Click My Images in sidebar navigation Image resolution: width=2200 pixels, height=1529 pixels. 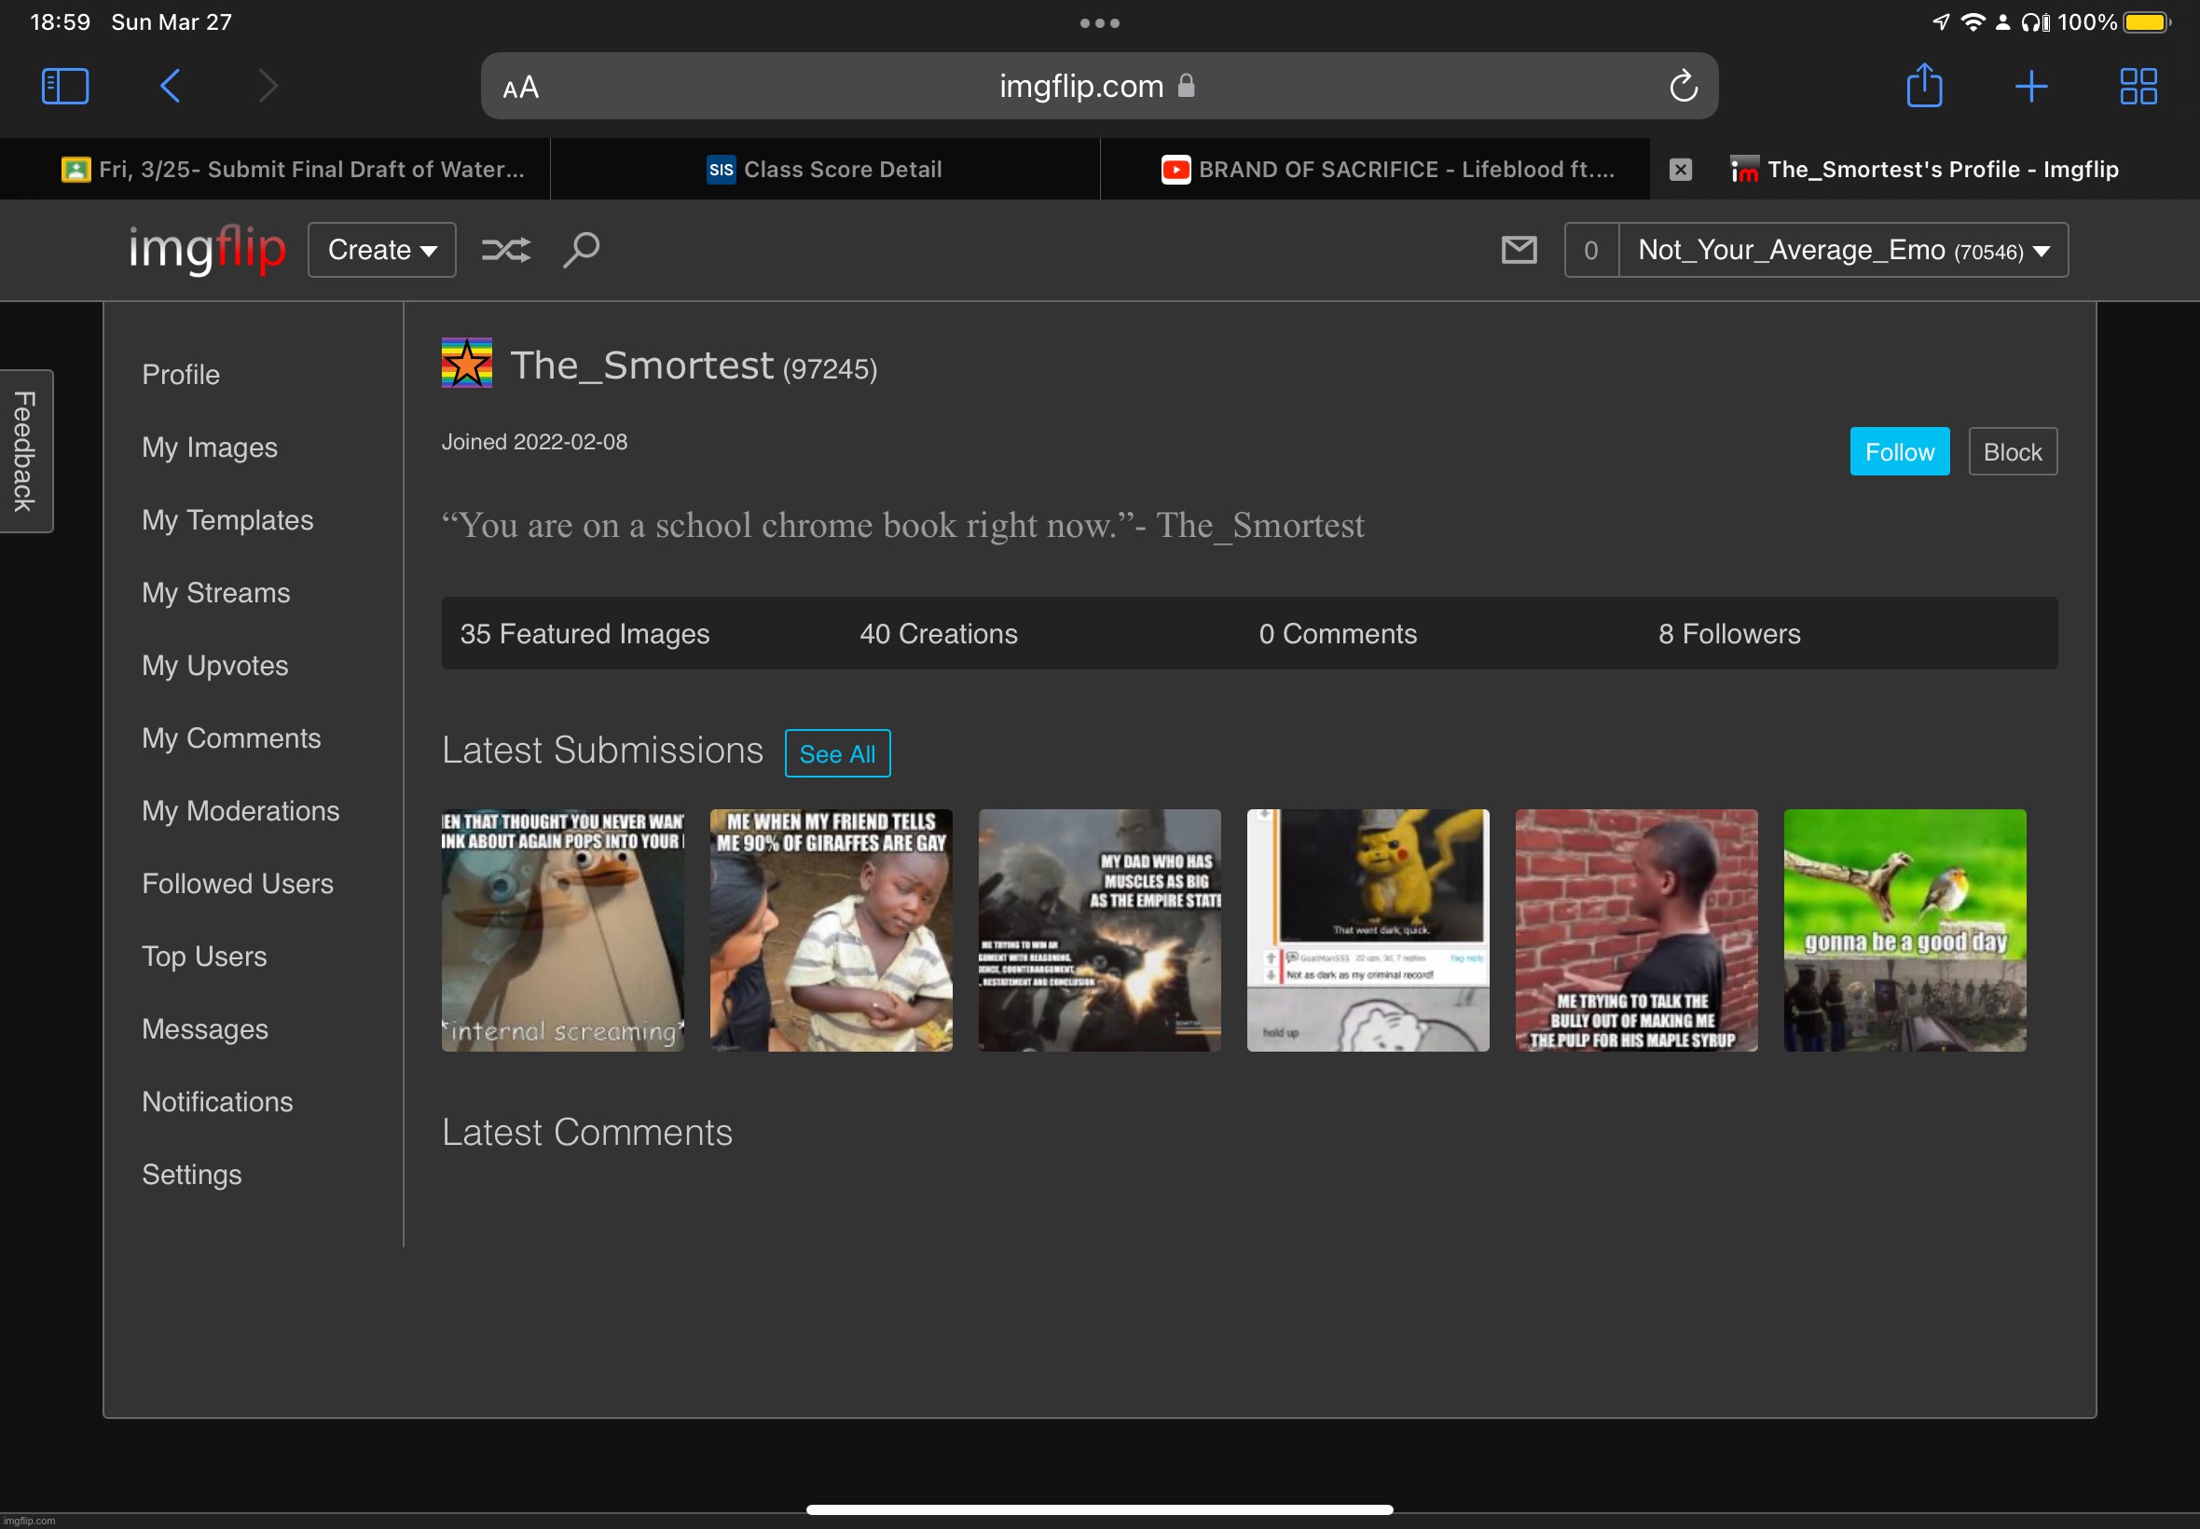click(x=211, y=447)
